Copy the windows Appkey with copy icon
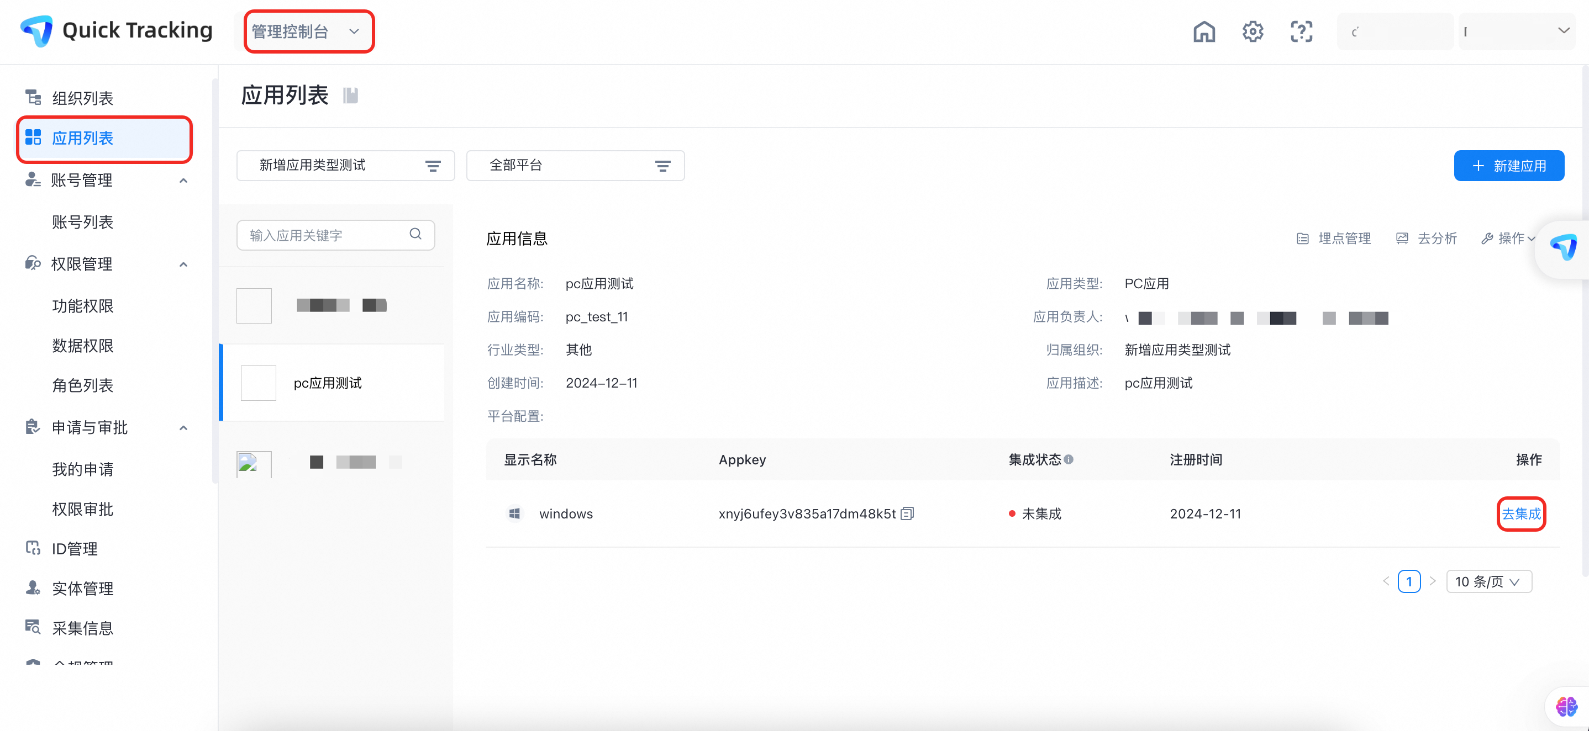The image size is (1589, 731). pos(907,513)
